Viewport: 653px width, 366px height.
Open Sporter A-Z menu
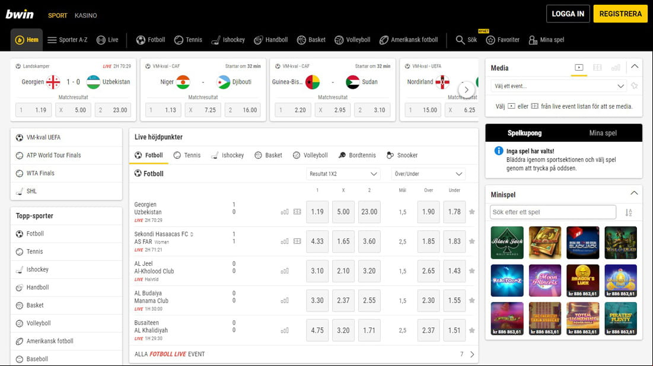[x=68, y=40]
